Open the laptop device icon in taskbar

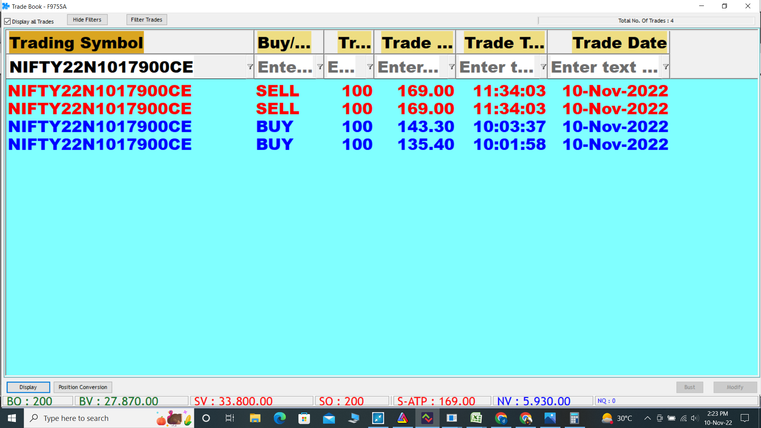point(353,418)
